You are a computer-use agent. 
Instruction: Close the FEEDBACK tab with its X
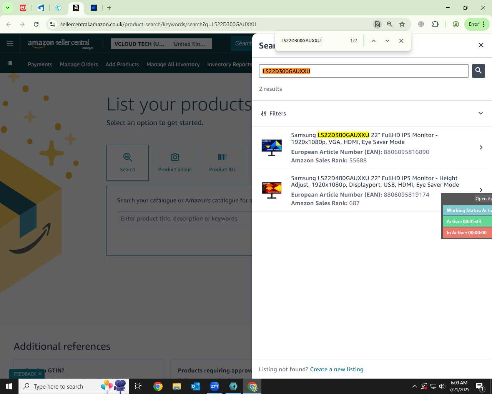coord(40,374)
